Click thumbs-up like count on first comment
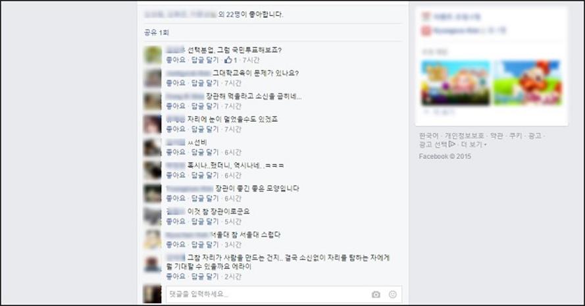Viewport: 585px width, 306px height. [x=231, y=60]
